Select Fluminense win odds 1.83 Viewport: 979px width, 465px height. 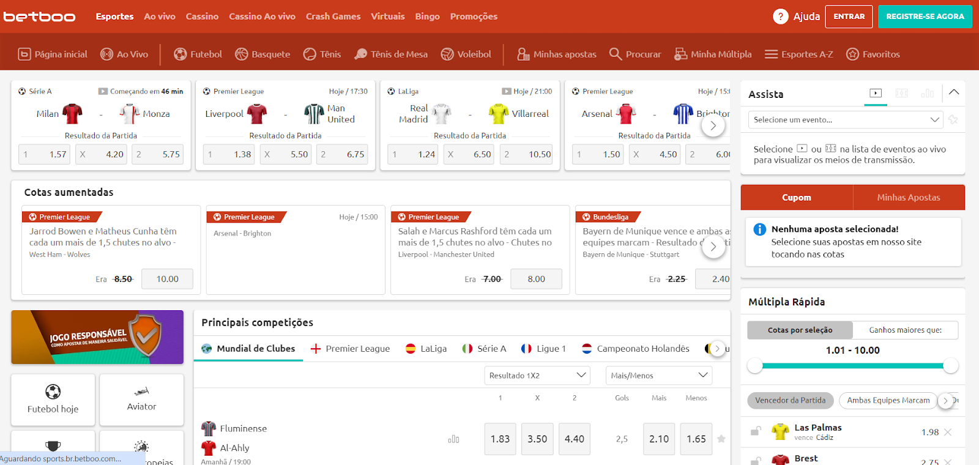(500, 439)
